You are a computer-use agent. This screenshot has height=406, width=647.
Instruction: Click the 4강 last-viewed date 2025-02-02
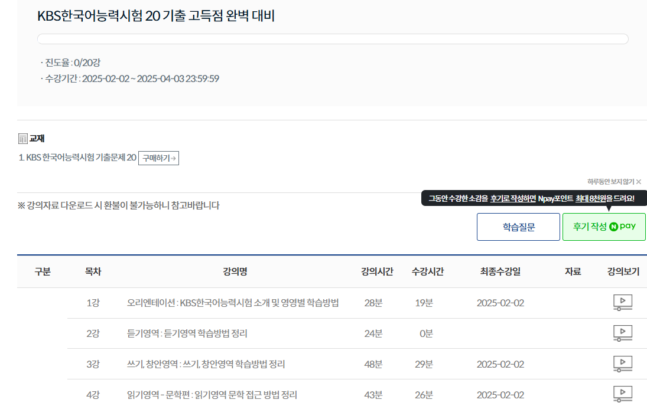click(500, 394)
